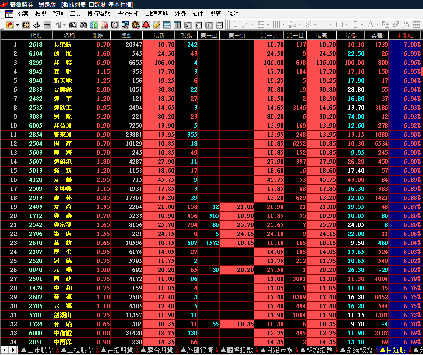This screenshot has width=423, height=355.
Task: Click the eraser tool icon
Action: tap(396, 25)
